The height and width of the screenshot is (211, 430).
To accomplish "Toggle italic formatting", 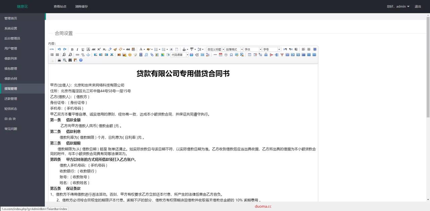I will (77, 49).
